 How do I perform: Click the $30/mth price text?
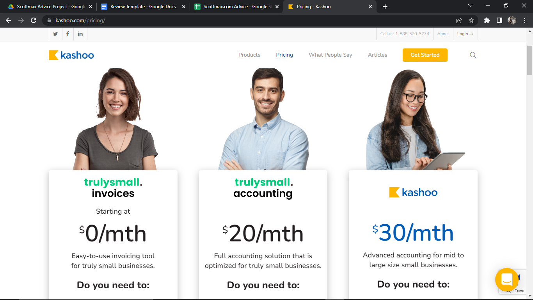413,233
